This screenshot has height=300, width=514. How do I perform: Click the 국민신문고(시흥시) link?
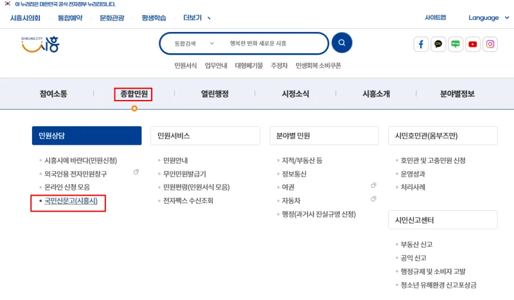[x=71, y=201]
